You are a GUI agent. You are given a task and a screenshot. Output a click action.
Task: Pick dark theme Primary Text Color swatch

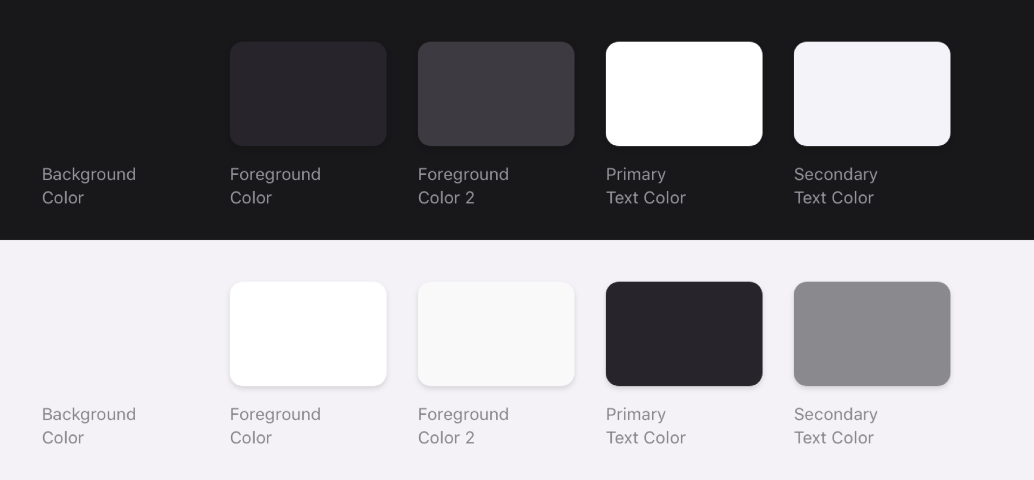pos(684,94)
